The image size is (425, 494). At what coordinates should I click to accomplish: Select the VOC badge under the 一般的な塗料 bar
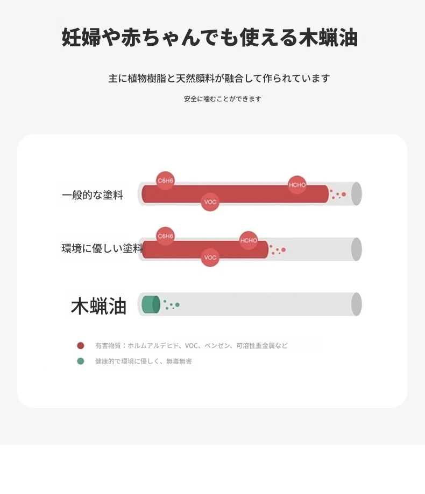(210, 202)
